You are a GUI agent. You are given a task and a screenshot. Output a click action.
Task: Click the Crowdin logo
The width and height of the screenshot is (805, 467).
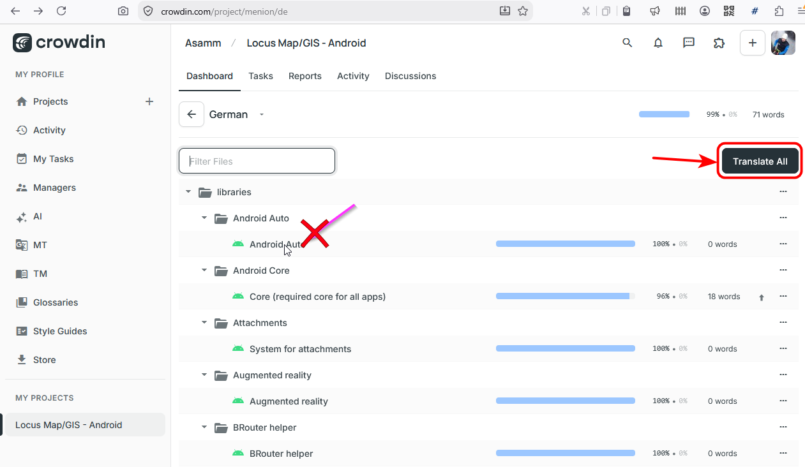[x=59, y=43]
